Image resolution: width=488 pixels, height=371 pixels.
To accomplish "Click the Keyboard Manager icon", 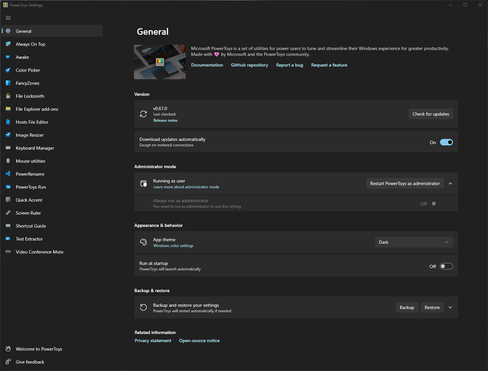I will point(8,148).
